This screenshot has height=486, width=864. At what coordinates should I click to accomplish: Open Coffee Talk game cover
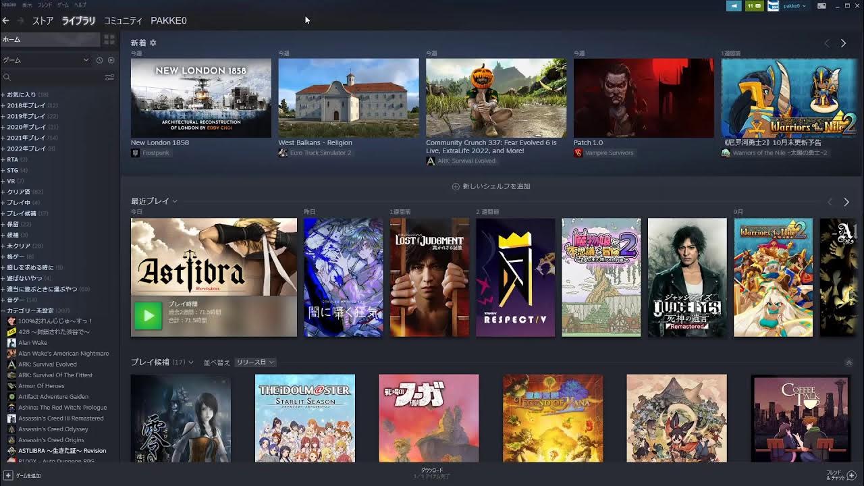801,418
